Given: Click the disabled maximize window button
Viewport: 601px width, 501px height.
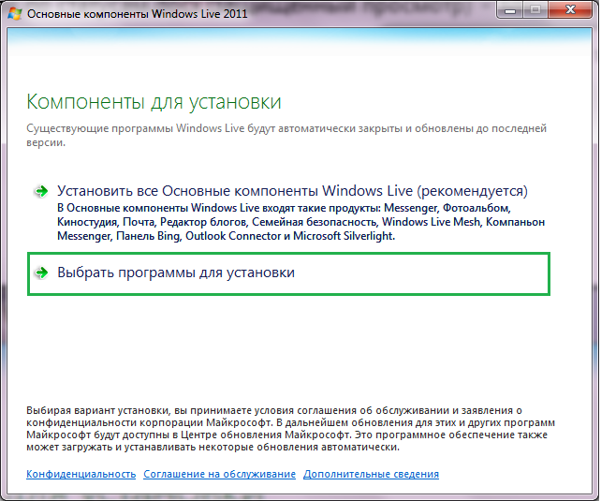Looking at the screenshot, I should tap(535, 10).
